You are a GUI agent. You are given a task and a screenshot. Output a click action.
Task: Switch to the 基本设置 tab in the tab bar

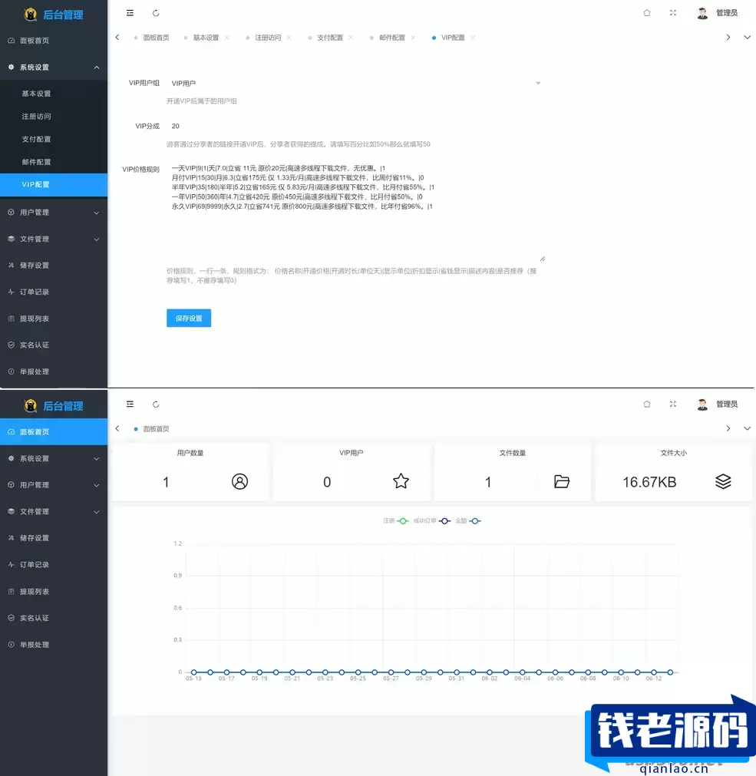point(206,38)
